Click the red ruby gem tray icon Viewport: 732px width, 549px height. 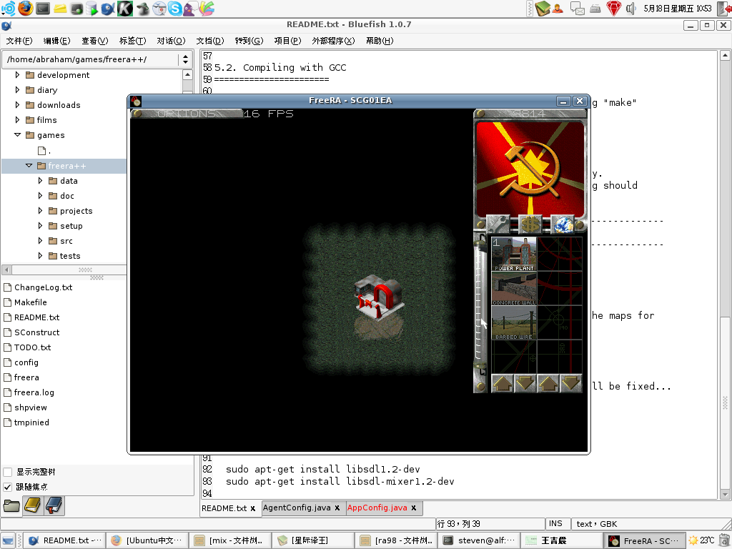(x=613, y=9)
